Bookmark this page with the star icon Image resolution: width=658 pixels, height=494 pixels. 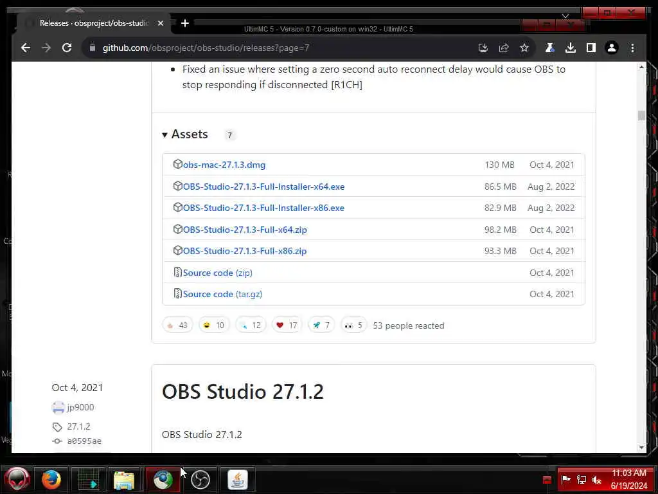click(x=524, y=48)
